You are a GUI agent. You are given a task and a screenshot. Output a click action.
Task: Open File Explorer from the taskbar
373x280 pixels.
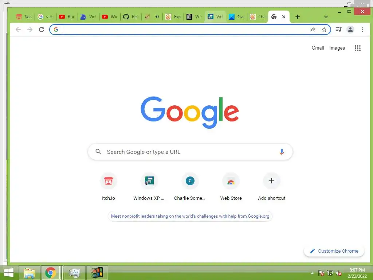pyautogui.click(x=30, y=273)
